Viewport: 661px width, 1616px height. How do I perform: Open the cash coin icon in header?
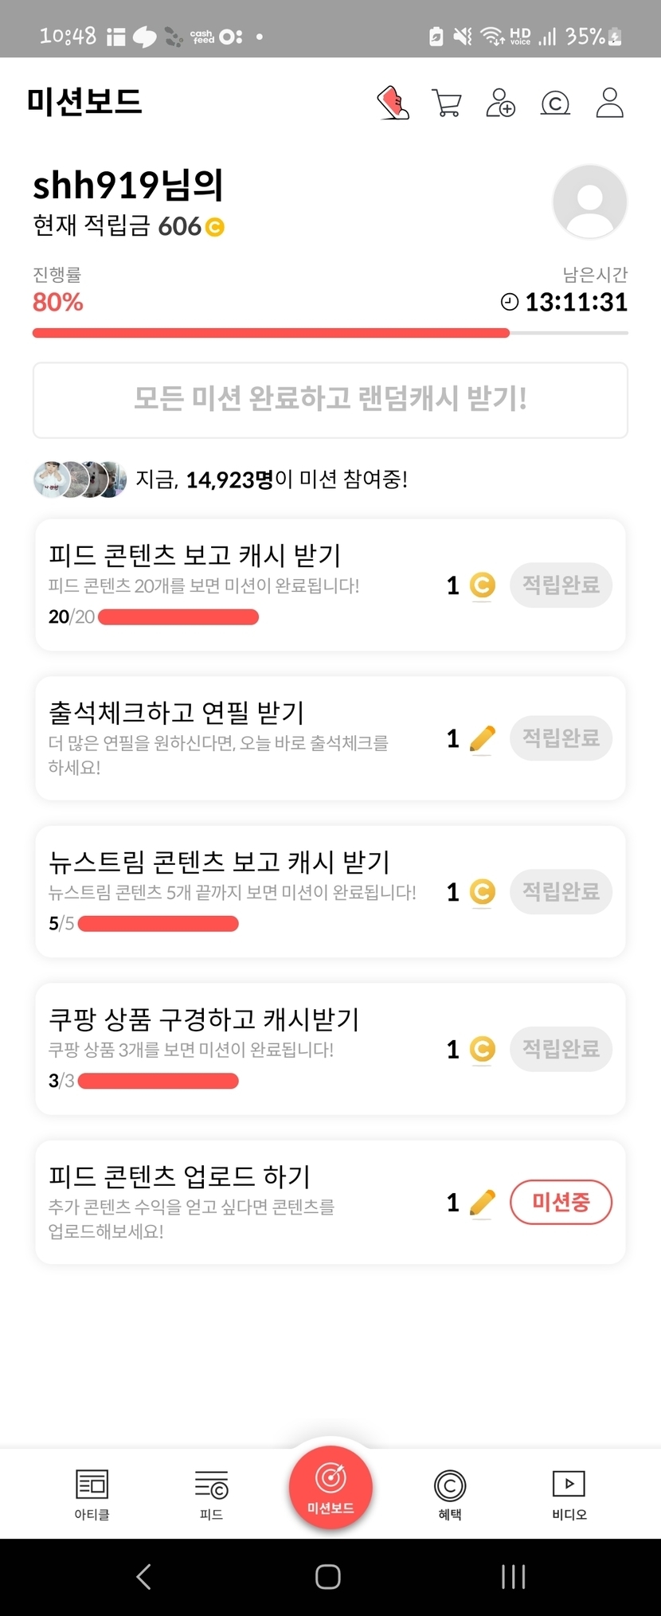tap(555, 104)
